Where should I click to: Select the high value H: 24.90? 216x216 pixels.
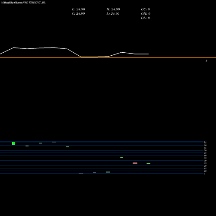[x=113, y=10]
